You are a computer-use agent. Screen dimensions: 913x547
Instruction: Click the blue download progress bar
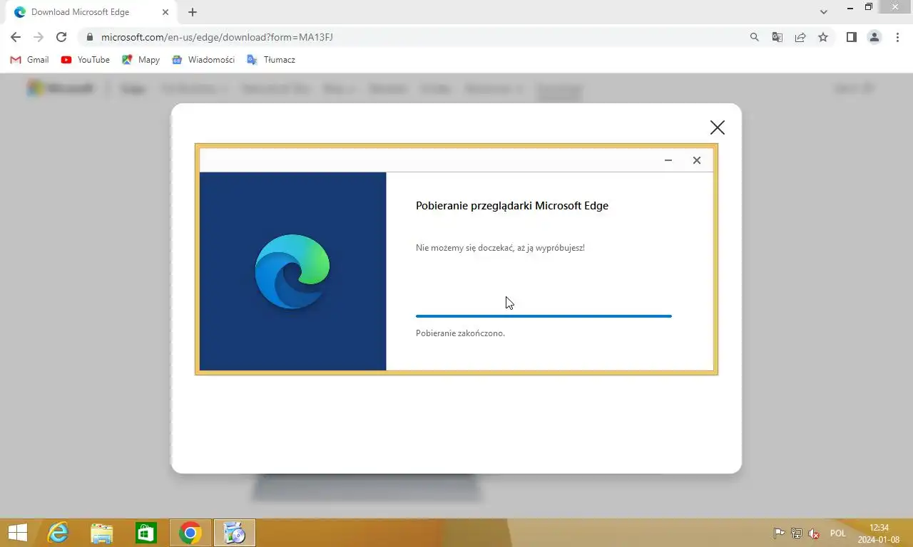pyautogui.click(x=544, y=316)
